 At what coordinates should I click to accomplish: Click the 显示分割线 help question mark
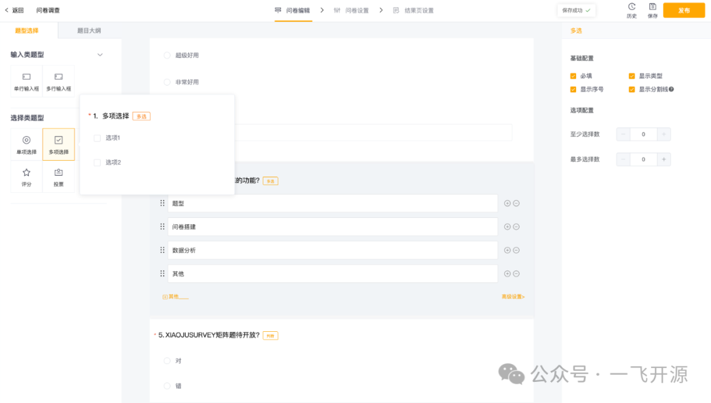click(x=671, y=90)
